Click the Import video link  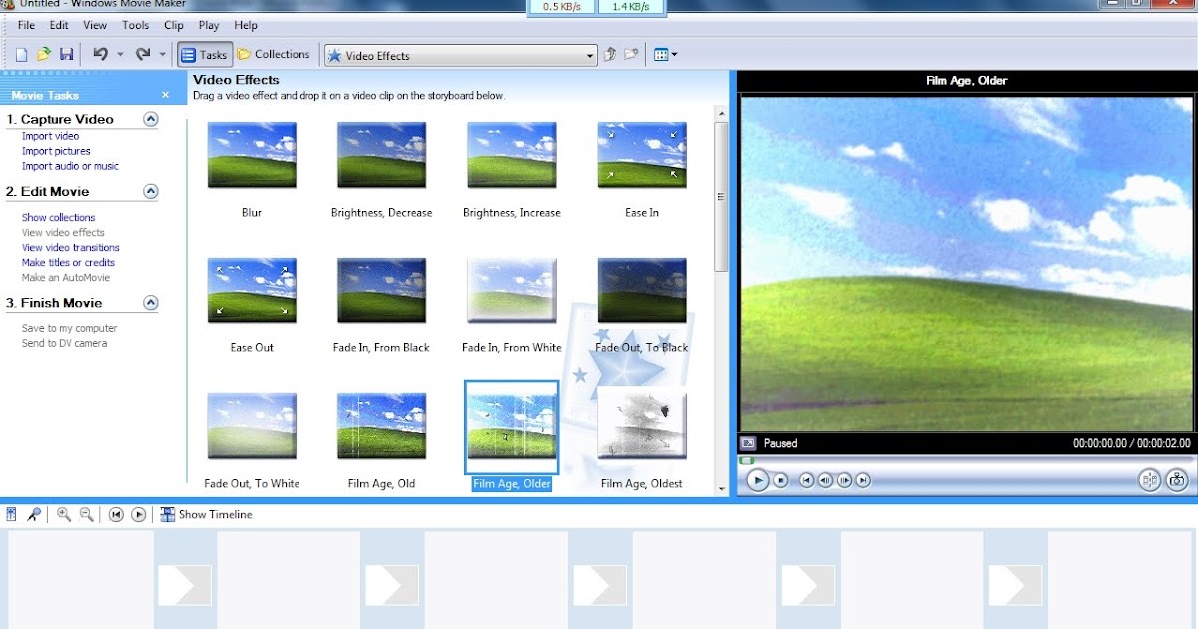point(50,136)
